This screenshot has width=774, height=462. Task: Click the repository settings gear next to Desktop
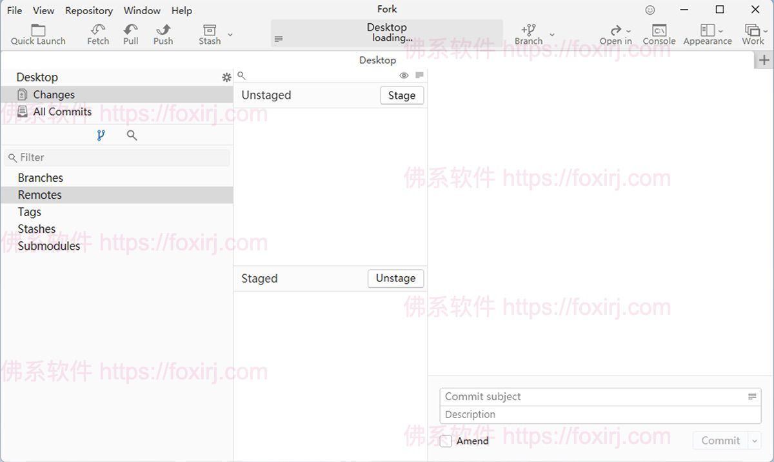pos(226,77)
